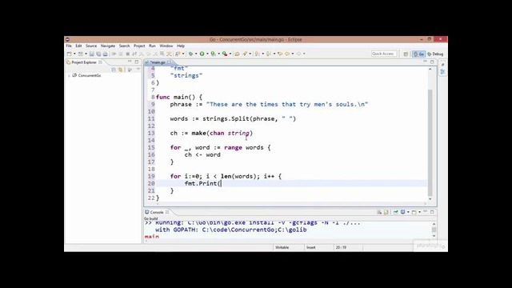The width and height of the screenshot is (512, 288).
Task: Expand the ConcurrentGo project tree node
Action: coord(69,76)
